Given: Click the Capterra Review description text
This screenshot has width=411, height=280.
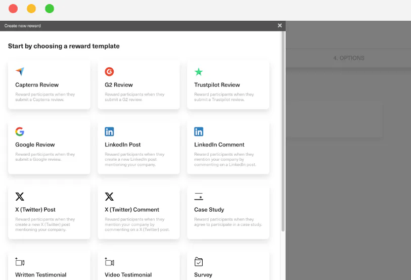Looking at the screenshot, I should point(45,97).
